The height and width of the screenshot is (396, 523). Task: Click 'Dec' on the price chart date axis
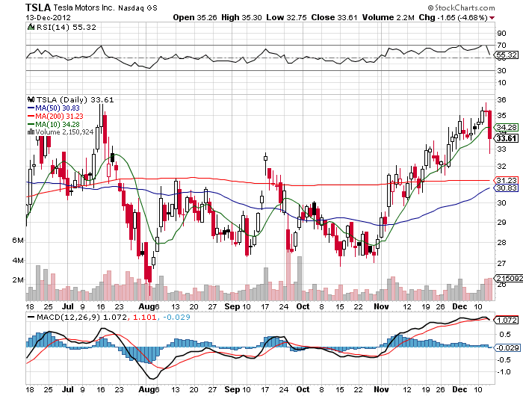point(459,306)
